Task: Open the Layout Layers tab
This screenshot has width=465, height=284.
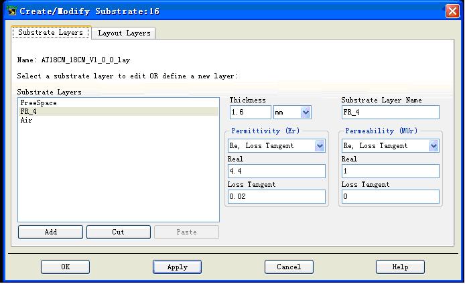Action: point(124,33)
